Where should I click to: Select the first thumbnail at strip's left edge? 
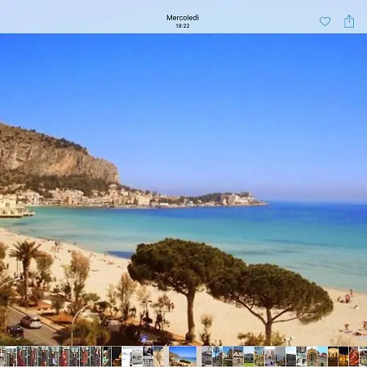pos(2,356)
